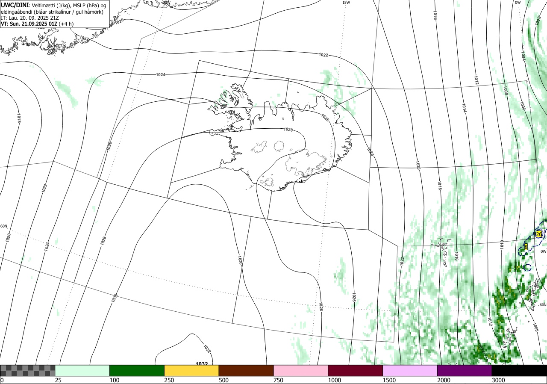Click the yellow lightning marker labeled 8

pos(526,246)
